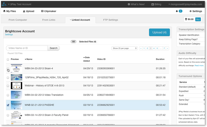207x127 pixels.
Task: Open the Brightcove Account Settings link
Action: pos(9,34)
